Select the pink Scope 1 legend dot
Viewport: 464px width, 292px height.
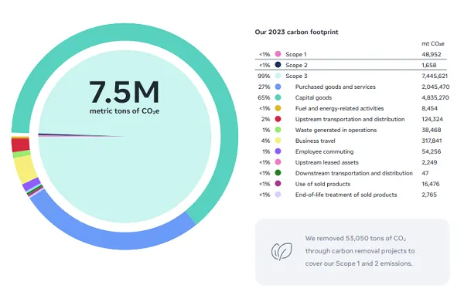(x=278, y=54)
